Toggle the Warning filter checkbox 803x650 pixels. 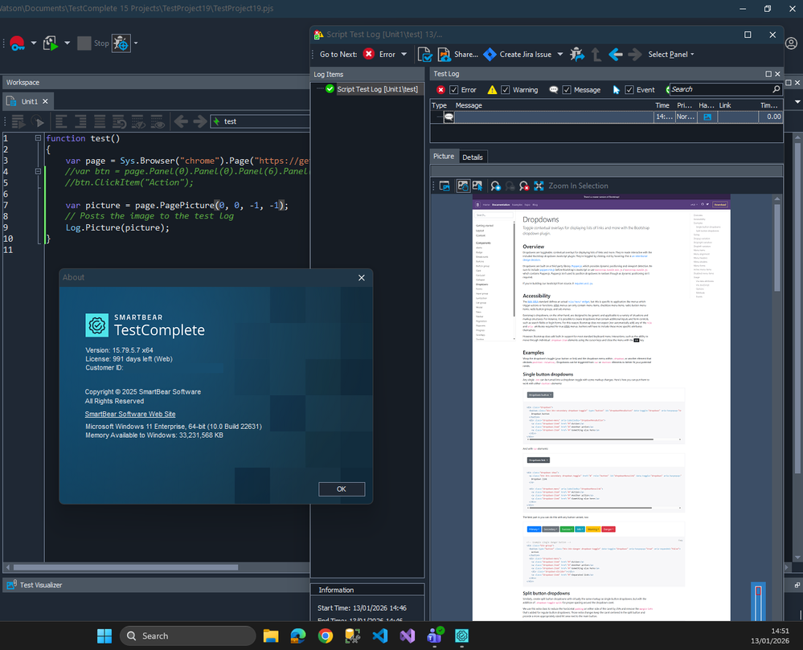pos(506,90)
